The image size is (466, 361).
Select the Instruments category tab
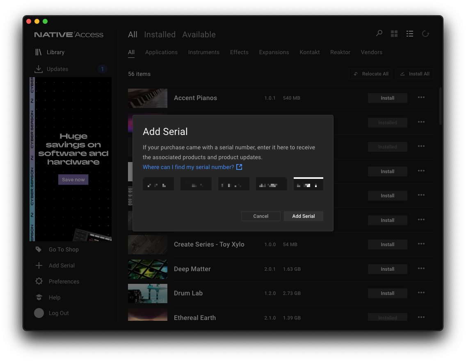coord(203,52)
